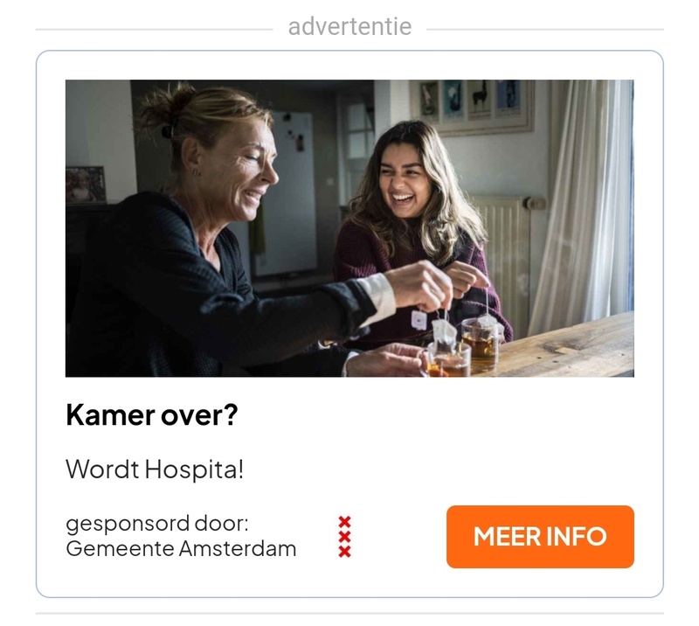Click the orange MEER INFO button
This screenshot has height=626, width=699.
point(540,536)
